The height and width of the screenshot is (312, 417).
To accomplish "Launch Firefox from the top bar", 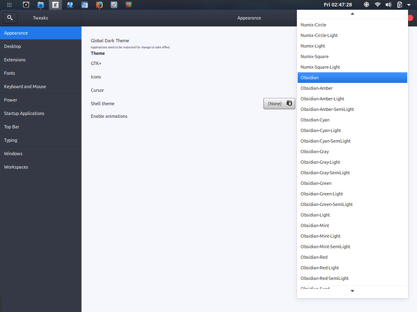I will 99,5.
